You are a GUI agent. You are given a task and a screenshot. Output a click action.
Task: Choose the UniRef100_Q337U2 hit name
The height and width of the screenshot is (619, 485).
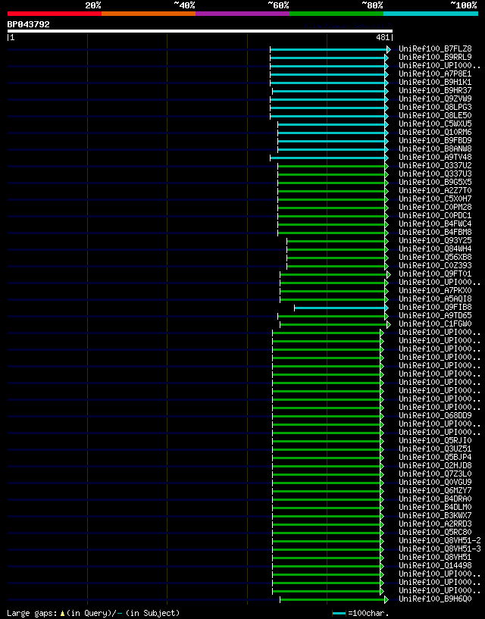(x=435, y=165)
